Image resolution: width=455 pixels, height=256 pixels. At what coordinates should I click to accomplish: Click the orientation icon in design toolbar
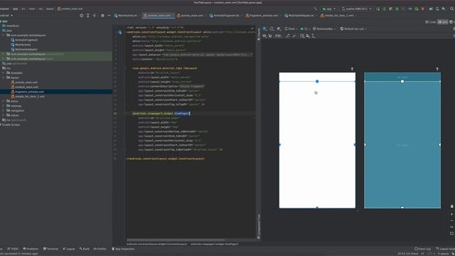click(272, 28)
